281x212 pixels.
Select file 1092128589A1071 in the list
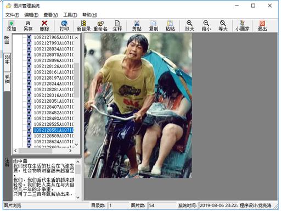point(53,136)
